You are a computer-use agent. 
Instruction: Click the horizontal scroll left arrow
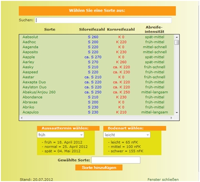tap(22, 118)
